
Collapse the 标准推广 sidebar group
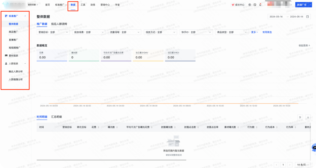25,16
